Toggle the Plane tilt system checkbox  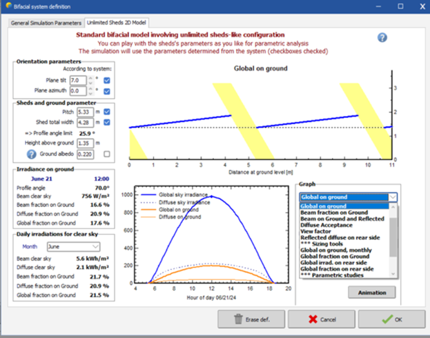[107, 81]
